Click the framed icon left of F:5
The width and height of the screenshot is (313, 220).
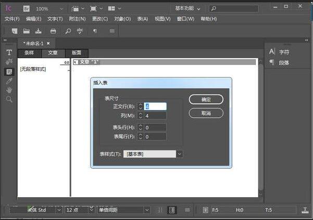click(x=206, y=210)
